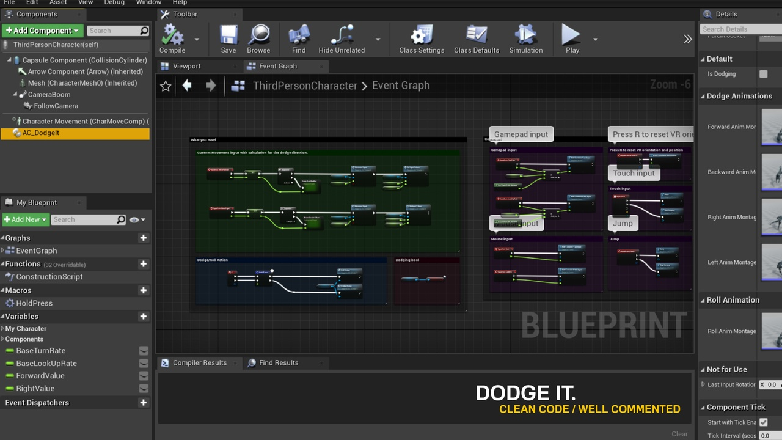Viewport: 782px width, 440px height.
Task: Compile the blueprint
Action: (172, 39)
